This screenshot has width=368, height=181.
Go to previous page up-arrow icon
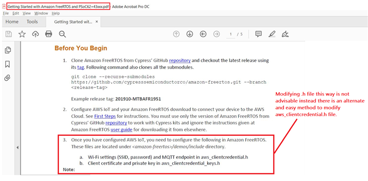[176, 34]
